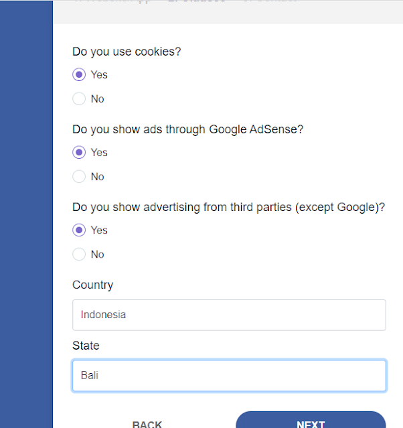This screenshot has height=428, width=403.
Task: Pick Yes for third-party advertising
Action: (79, 230)
